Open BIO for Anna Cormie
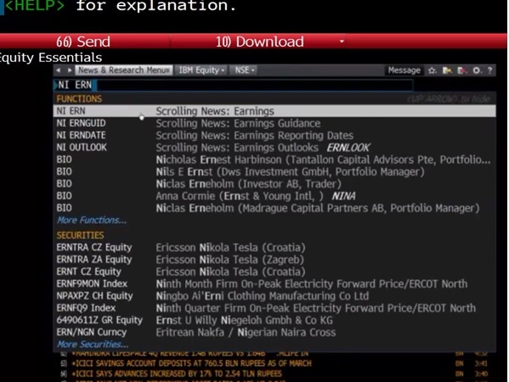This screenshot has height=382, width=509. [x=274, y=196]
